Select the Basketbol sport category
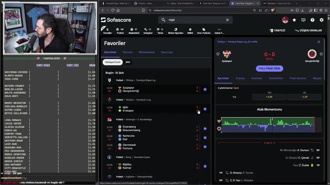Image resolution: width=330 pixels, height=185 pixels. [x=134, y=31]
